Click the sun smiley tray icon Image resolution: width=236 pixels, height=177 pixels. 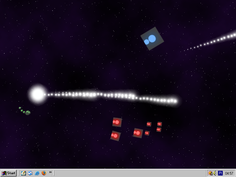(x=210, y=173)
